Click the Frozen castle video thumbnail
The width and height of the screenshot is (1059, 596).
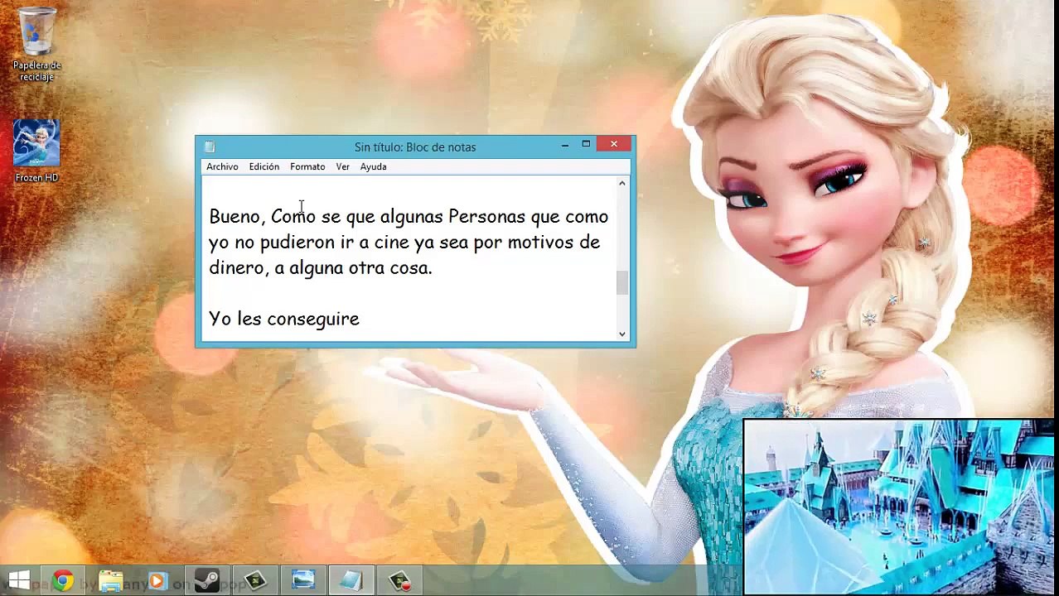899,507
